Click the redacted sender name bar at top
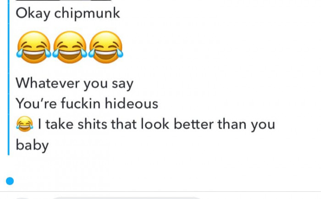The width and height of the screenshot is (321, 199). click(63, 0)
